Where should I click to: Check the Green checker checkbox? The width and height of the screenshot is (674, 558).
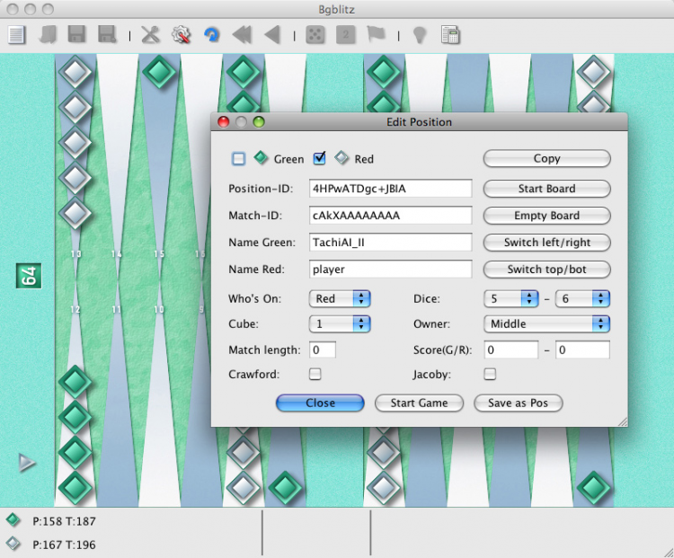click(x=238, y=159)
